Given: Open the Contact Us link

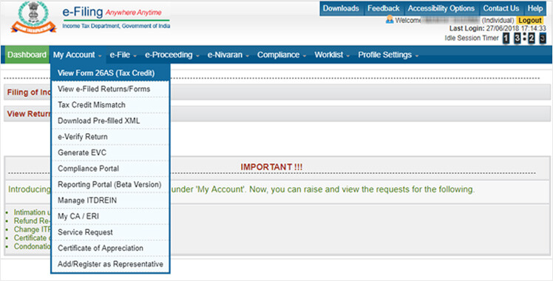Looking at the screenshot, I should coord(501,8).
